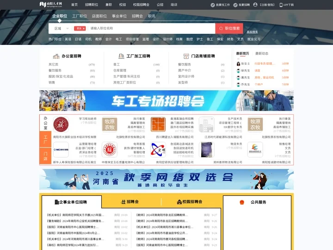Screen dimensions: 333x250
Task: Click 徐先生's resume avatar icon
Action: tap(238, 70)
